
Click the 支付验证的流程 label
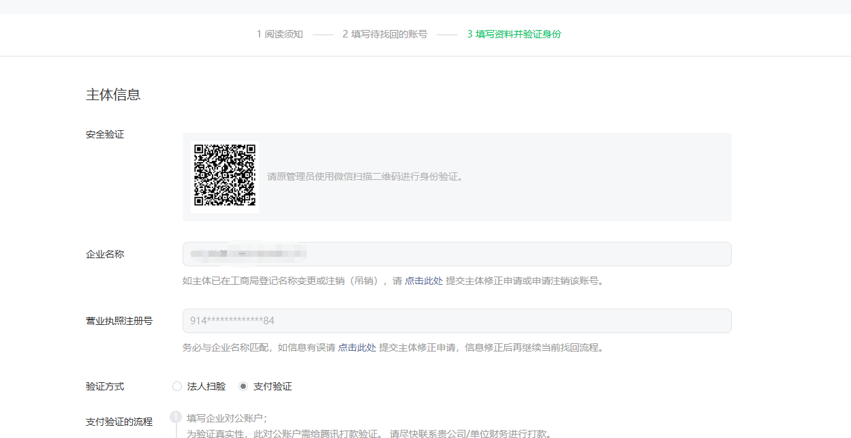point(119,422)
